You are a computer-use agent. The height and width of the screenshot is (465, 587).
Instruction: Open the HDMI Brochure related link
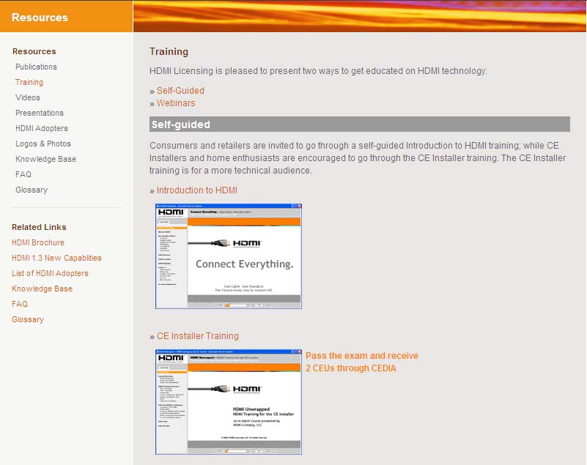(x=38, y=242)
